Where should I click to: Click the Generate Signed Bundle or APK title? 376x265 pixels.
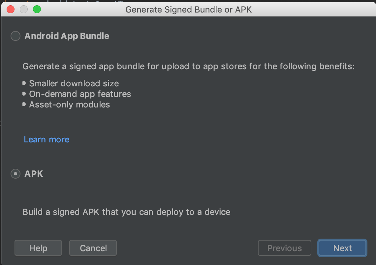[x=188, y=10]
